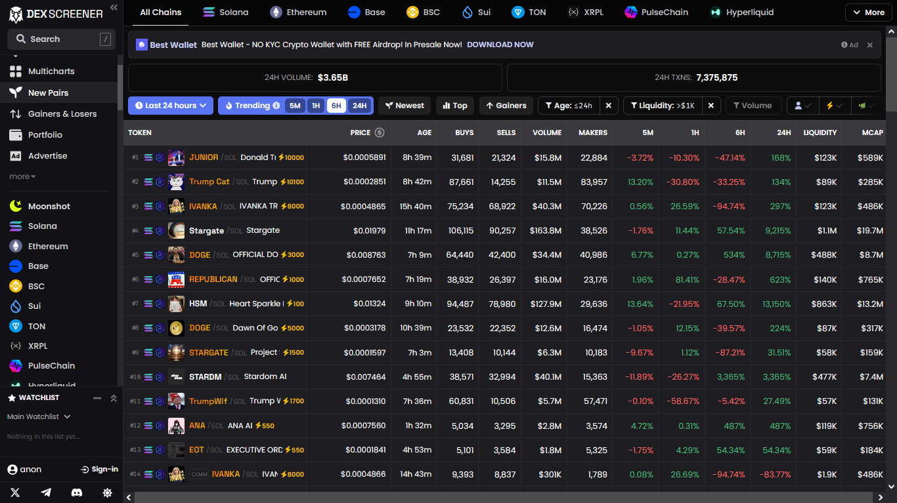Click the Search input field

61,39
